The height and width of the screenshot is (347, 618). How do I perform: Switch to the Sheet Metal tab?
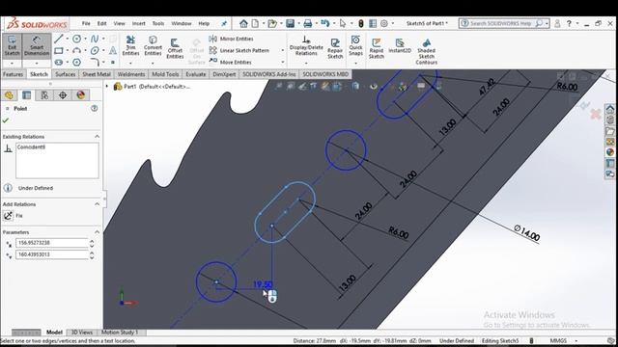(97, 74)
